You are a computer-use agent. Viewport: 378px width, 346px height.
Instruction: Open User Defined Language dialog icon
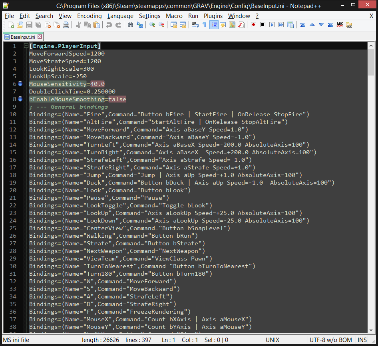click(x=223, y=25)
